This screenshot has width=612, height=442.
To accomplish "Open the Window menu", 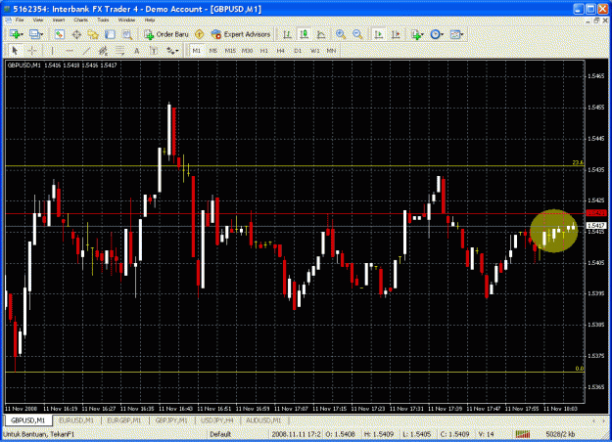I will coord(126,20).
